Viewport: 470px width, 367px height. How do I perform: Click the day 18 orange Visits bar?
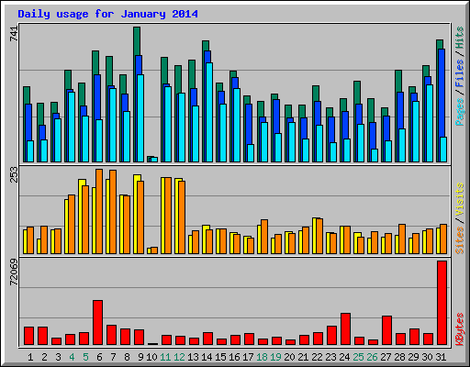click(264, 237)
